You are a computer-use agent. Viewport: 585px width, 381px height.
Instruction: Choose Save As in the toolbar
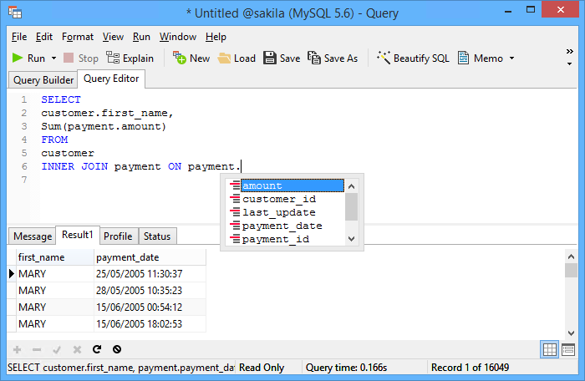(x=333, y=58)
